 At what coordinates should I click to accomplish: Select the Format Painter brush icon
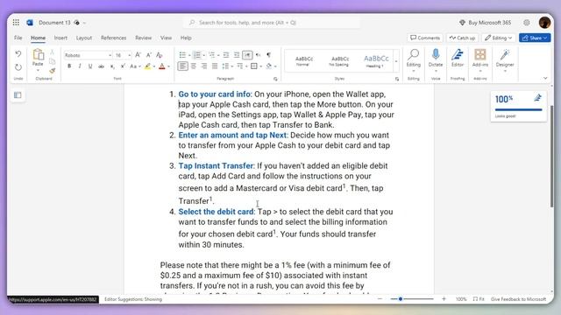pyautogui.click(x=53, y=71)
